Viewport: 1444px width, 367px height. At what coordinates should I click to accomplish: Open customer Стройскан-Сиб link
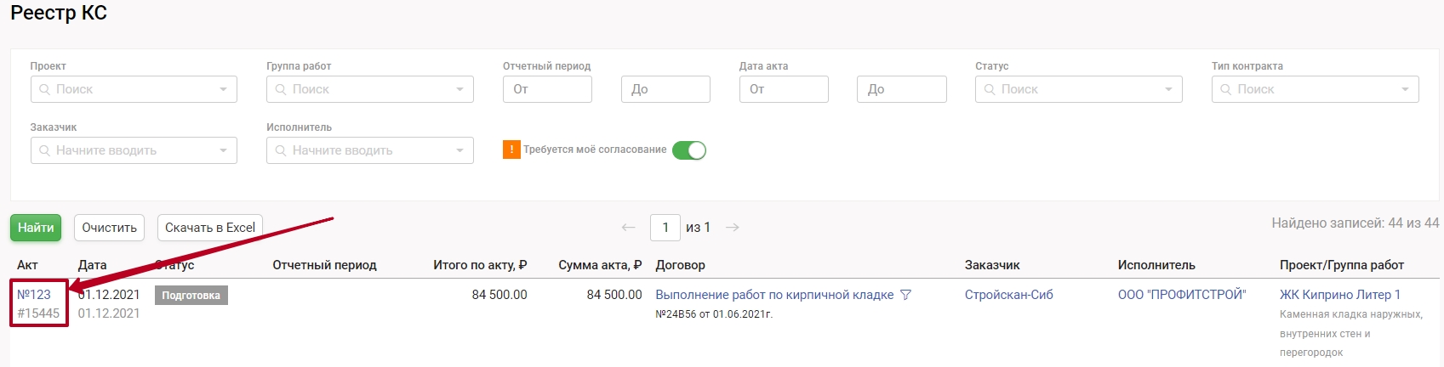[x=1008, y=295]
